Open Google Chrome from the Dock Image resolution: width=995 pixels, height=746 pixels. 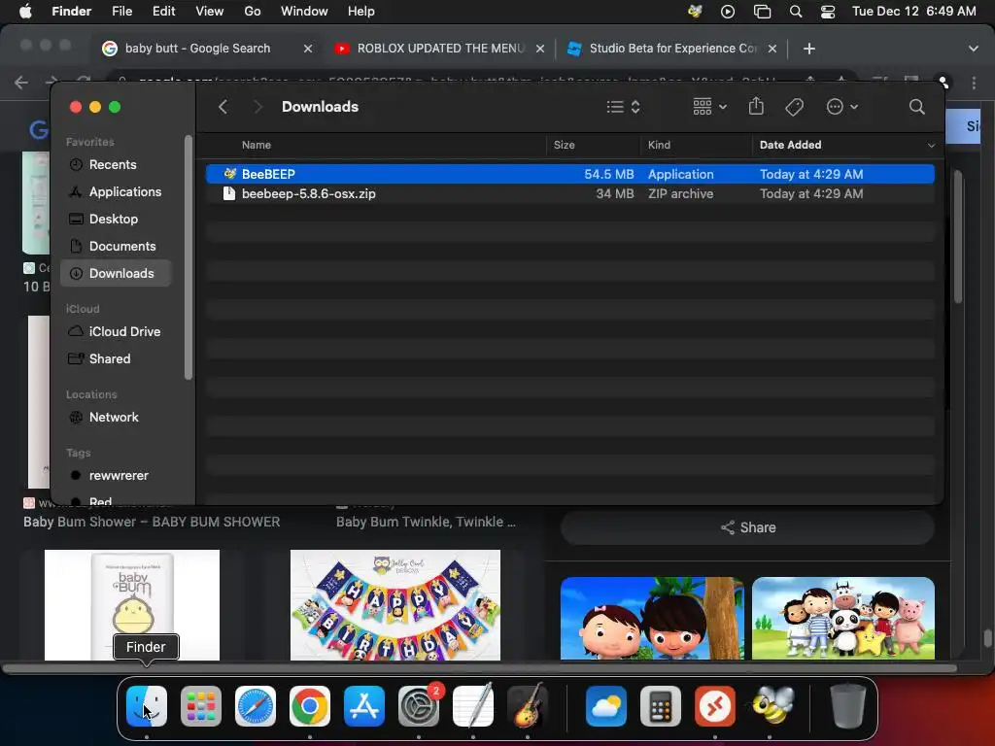[x=310, y=706]
